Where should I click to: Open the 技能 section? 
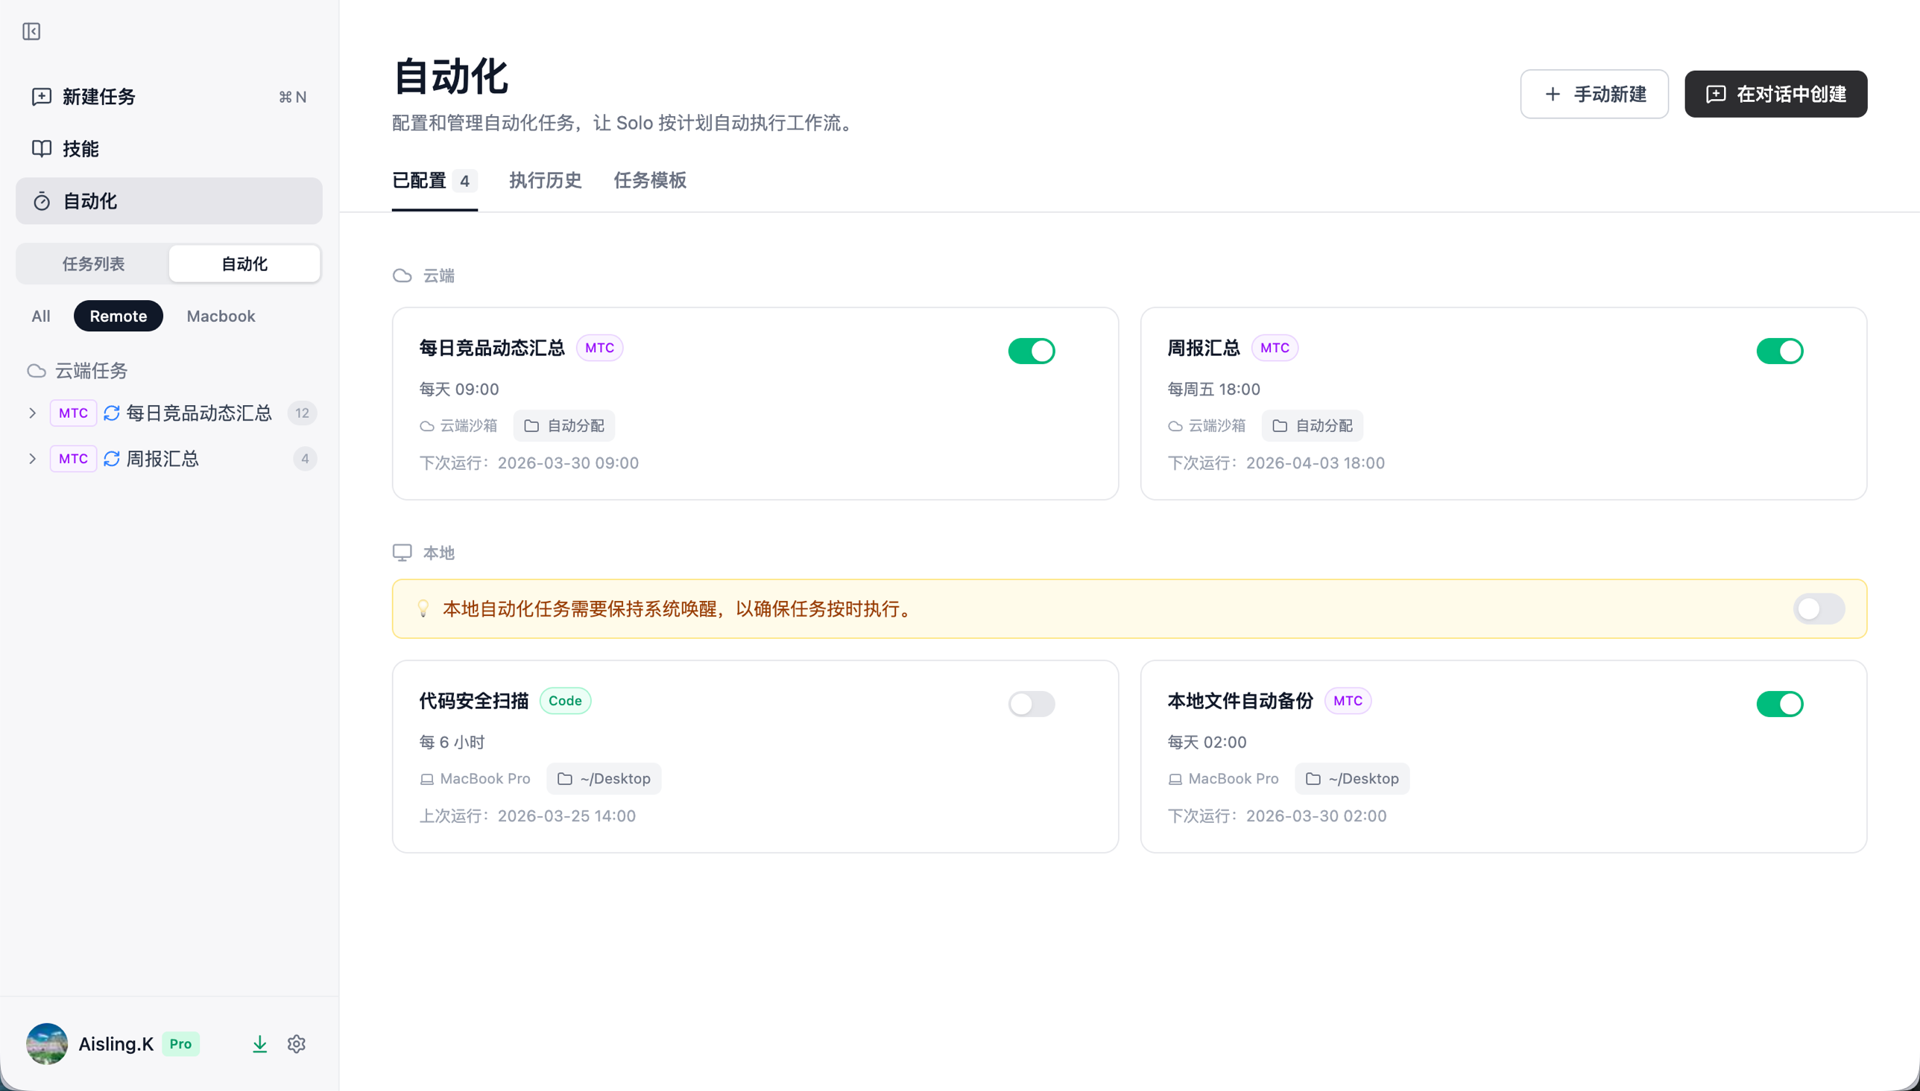80,148
